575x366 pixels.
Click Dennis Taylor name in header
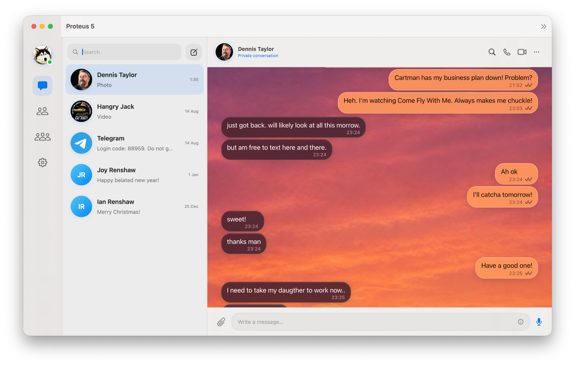[x=256, y=49]
